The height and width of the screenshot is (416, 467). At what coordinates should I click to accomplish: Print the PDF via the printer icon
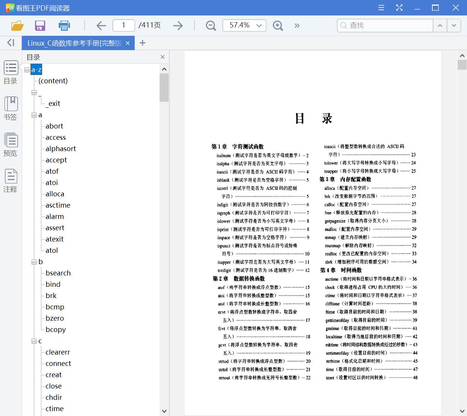[x=64, y=25]
